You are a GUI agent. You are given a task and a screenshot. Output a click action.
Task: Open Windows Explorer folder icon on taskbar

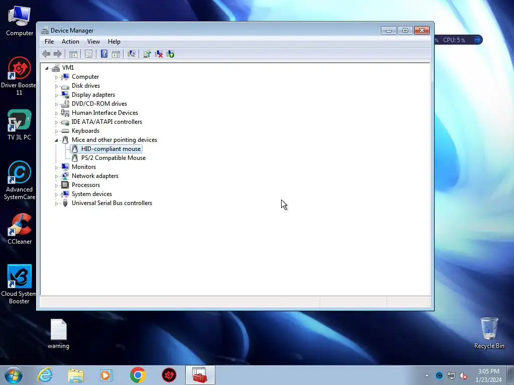point(76,375)
